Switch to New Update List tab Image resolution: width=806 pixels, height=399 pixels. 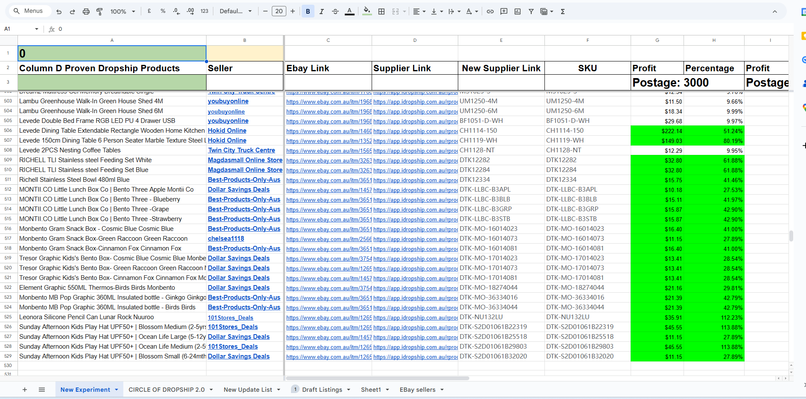(248, 390)
